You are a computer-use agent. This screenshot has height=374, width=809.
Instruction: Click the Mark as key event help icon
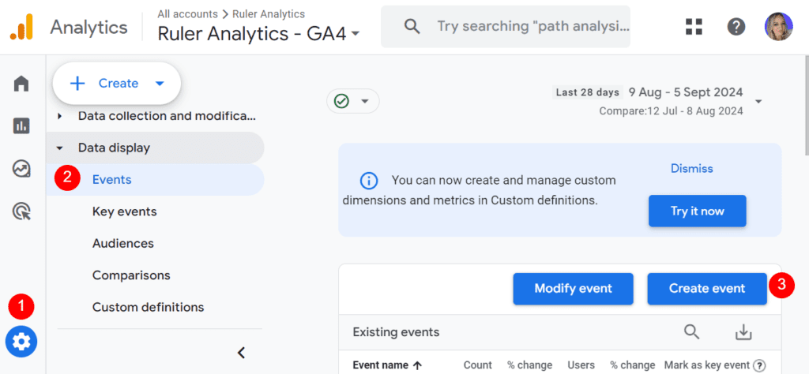click(759, 365)
